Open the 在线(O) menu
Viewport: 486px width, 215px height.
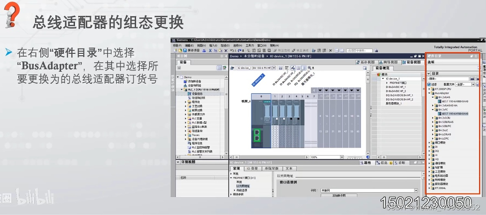[225, 46]
